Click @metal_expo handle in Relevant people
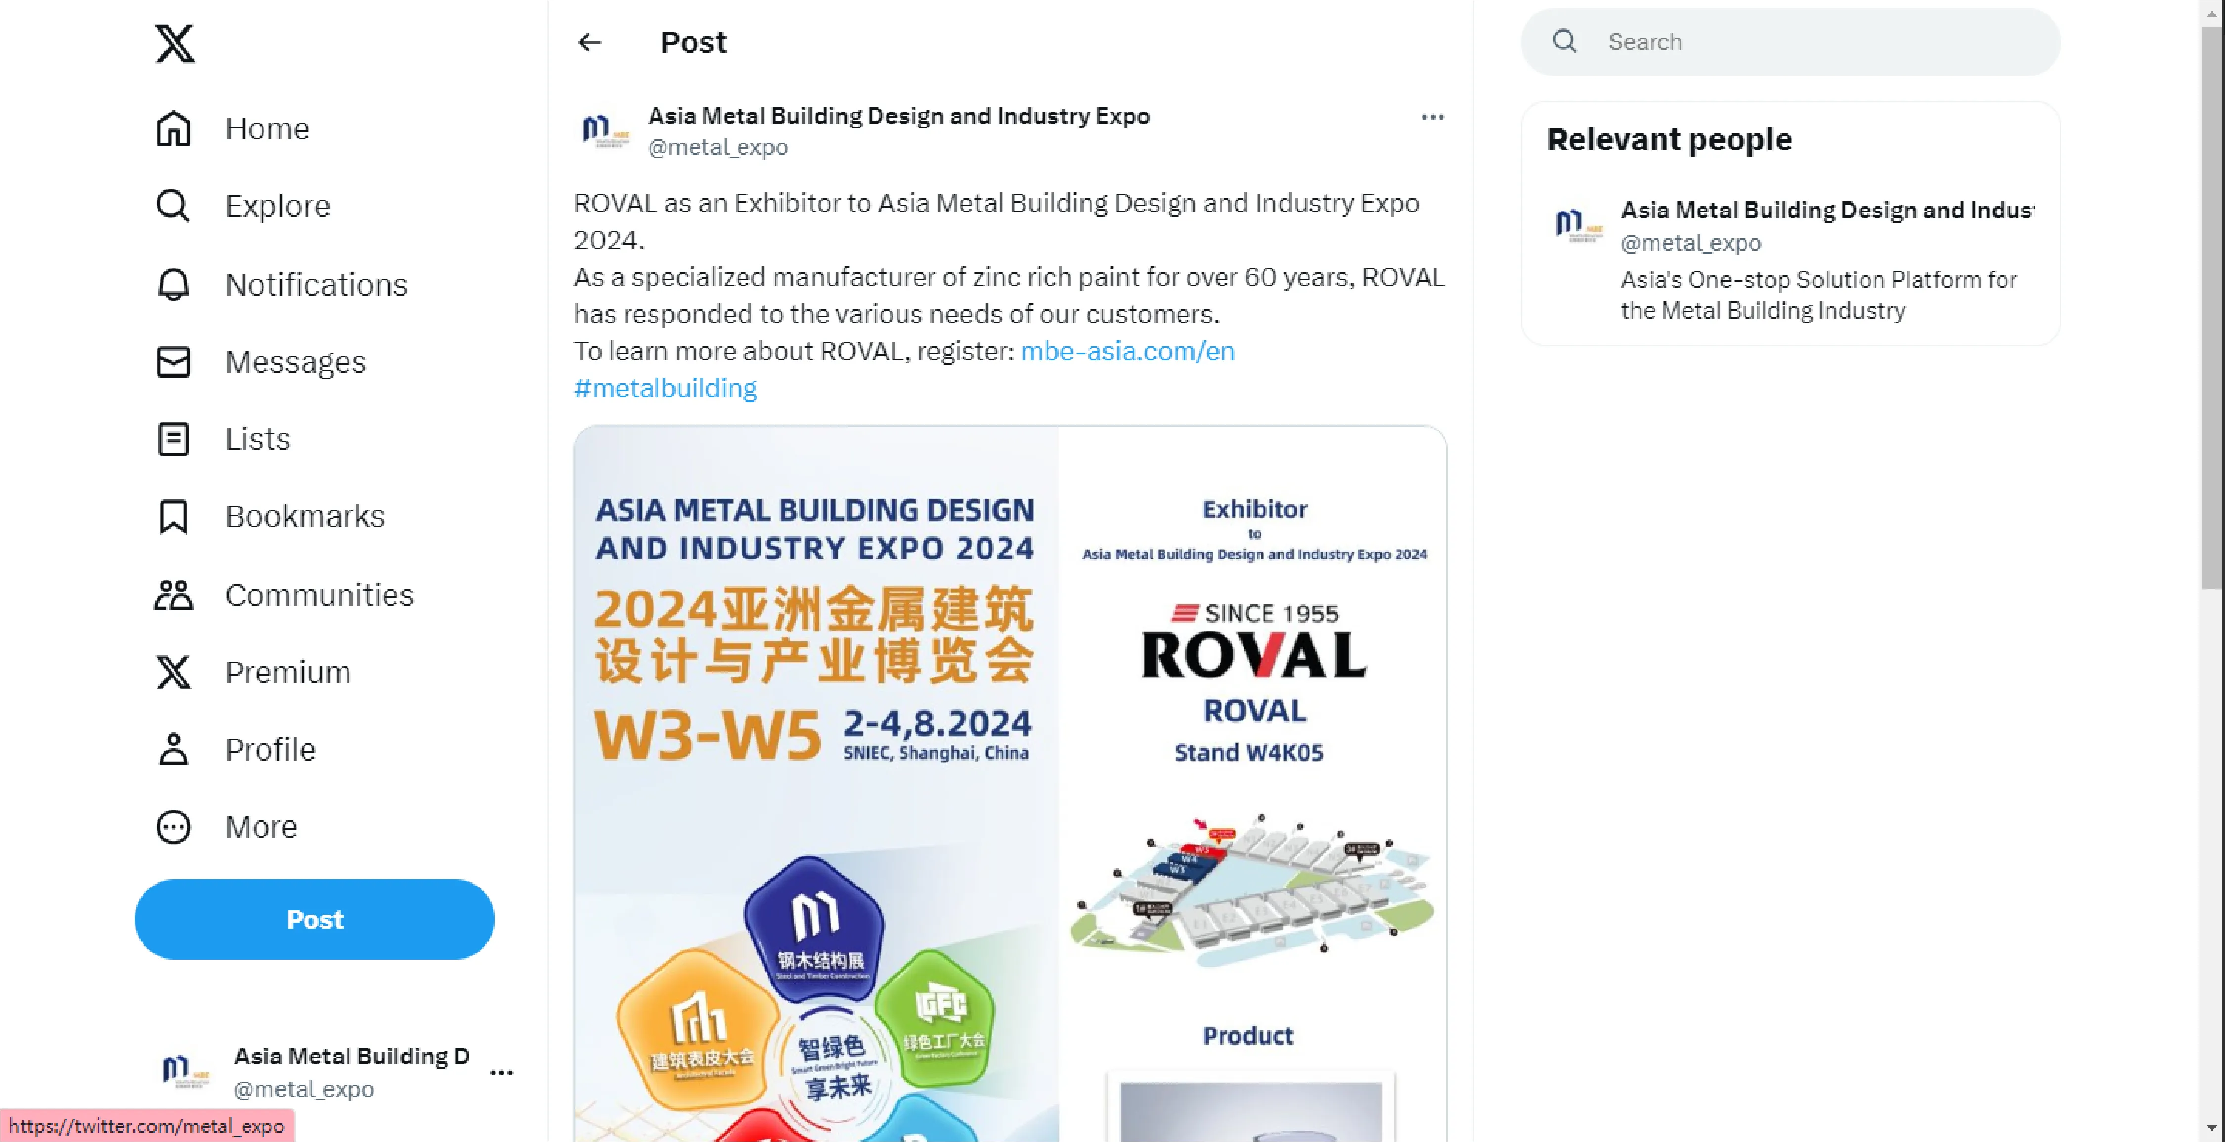 [1690, 243]
